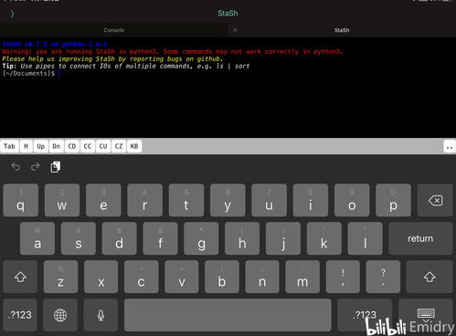Tap the undo arrow icon
Image resolution: width=456 pixels, height=336 pixels.
pos(16,167)
